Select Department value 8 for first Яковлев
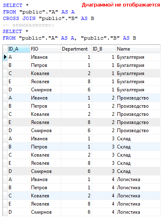Image resolution: width=163 pixels, height=219 pixels. tap(76, 82)
